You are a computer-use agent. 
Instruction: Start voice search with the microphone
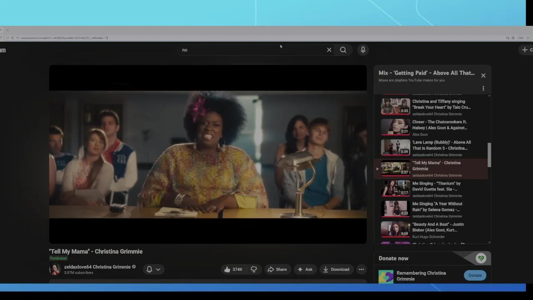click(363, 50)
